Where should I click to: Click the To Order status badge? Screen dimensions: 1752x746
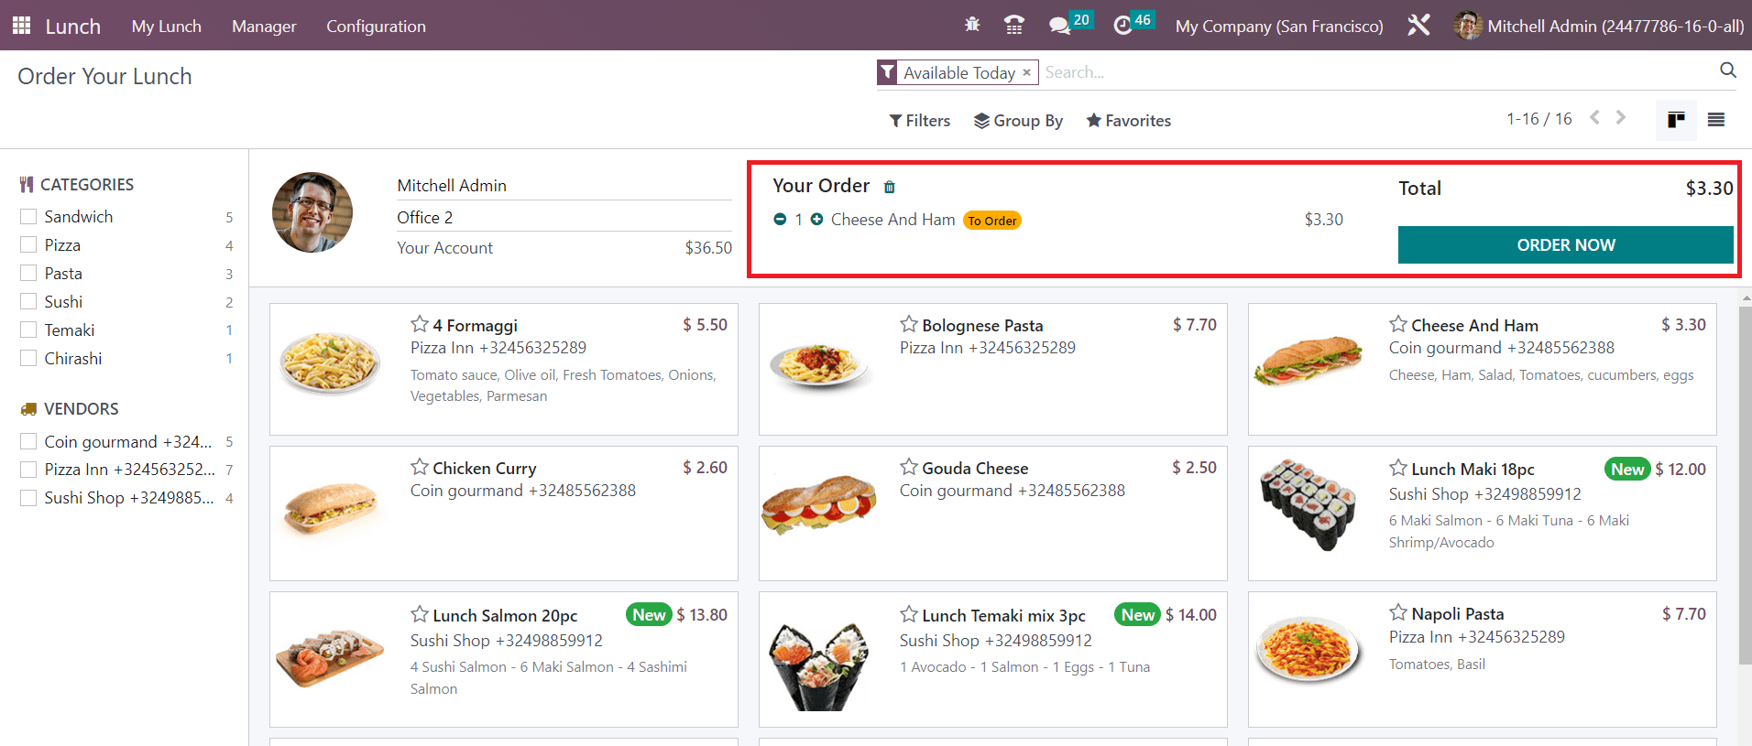[x=991, y=221]
